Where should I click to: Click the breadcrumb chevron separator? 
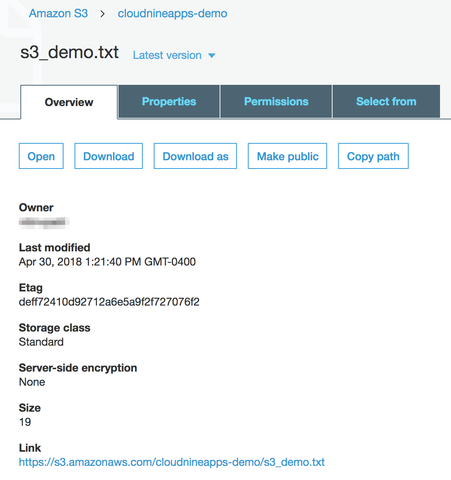(103, 14)
